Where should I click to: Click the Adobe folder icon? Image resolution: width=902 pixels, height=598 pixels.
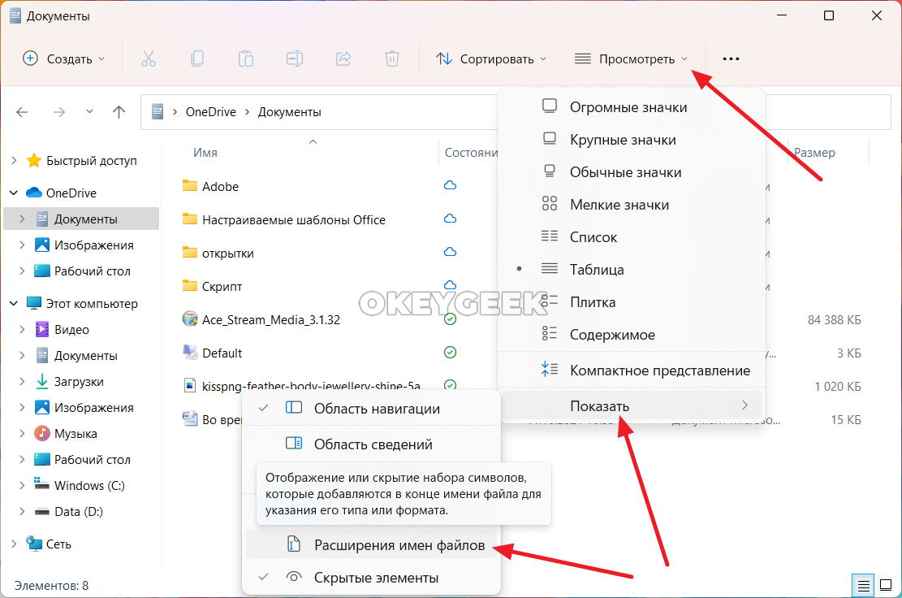click(x=190, y=186)
